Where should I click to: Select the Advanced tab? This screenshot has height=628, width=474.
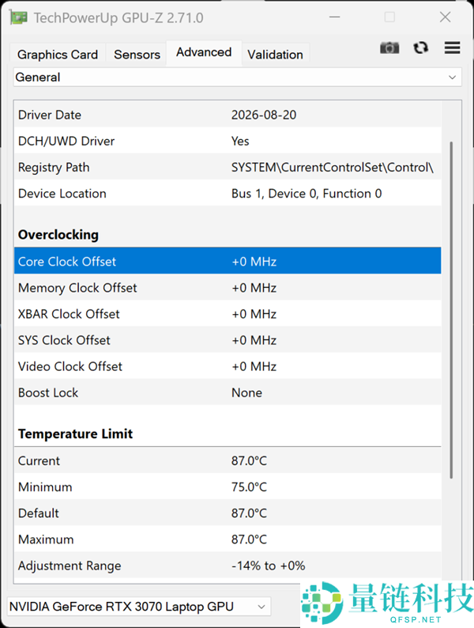pos(204,52)
